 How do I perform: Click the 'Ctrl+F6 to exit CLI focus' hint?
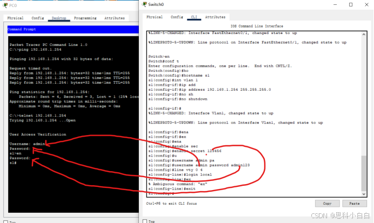coord(171,204)
